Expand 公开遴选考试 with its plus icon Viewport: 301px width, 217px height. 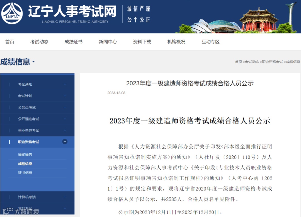(65, 119)
